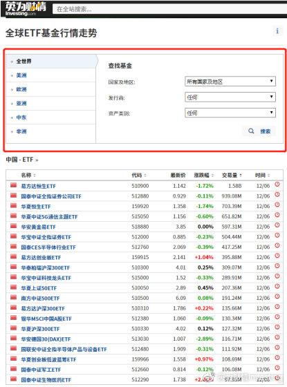The width and height of the screenshot is (287, 387).
Task: Click the Investing.com logo
Action: [25, 8]
